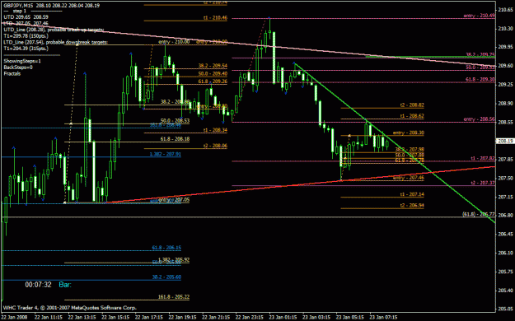Click the orange 't1 - 208.62' label
Viewport: 515px width, 321px height.
pyautogui.click(x=412, y=115)
